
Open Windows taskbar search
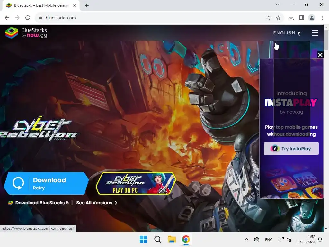157,239
